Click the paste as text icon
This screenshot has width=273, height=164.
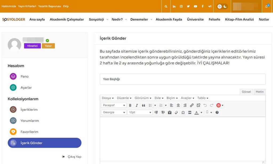170,112
